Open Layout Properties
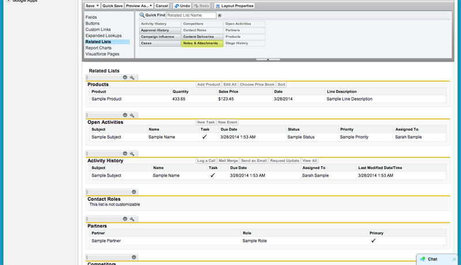 click(x=234, y=6)
